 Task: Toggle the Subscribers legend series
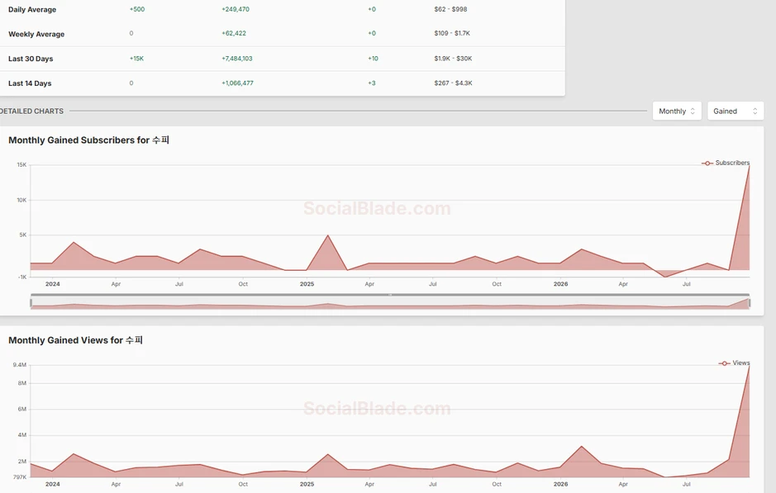pos(726,163)
